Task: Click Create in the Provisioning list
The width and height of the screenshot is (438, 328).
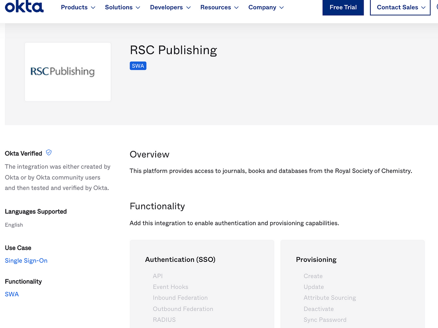Action: click(x=313, y=276)
